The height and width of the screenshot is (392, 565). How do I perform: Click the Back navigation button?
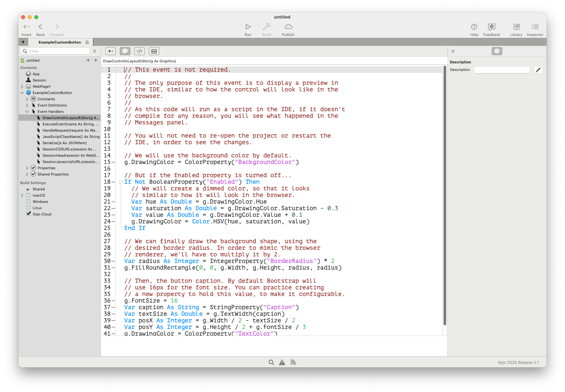click(x=40, y=27)
